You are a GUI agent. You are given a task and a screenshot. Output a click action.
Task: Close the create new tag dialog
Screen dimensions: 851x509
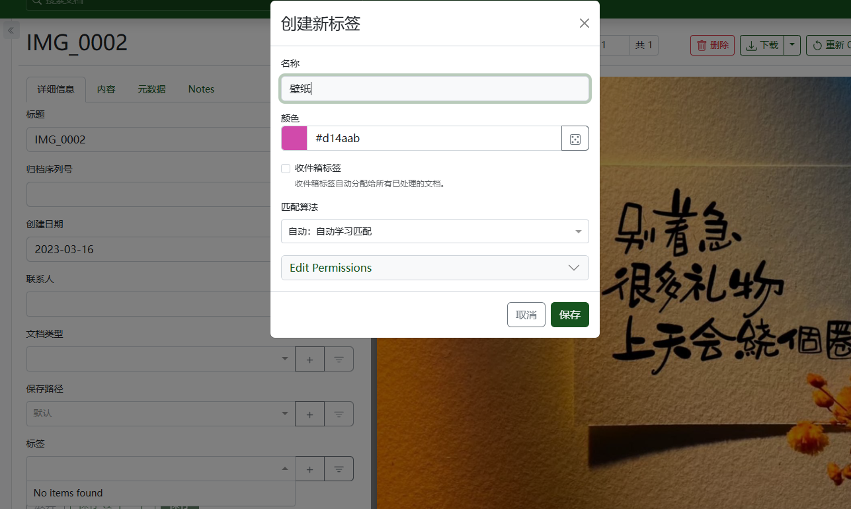[584, 24]
